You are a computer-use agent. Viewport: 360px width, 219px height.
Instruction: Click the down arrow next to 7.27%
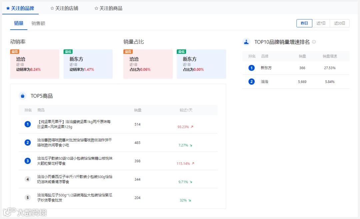(191, 145)
